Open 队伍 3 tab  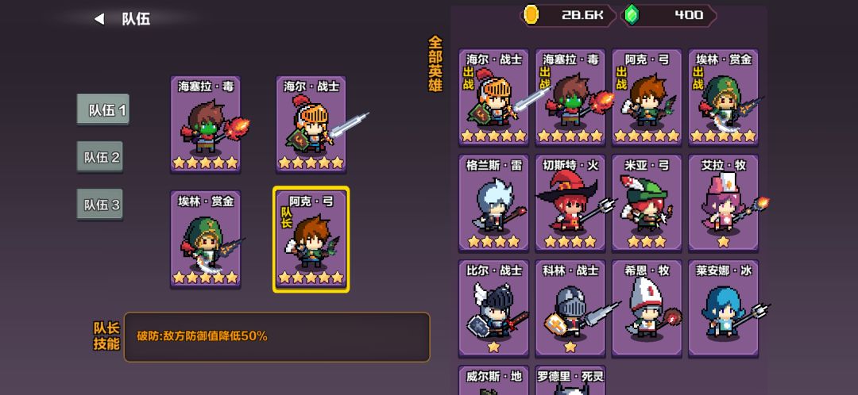99,205
